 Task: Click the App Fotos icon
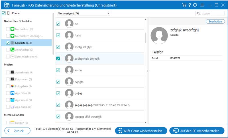click(12, 93)
